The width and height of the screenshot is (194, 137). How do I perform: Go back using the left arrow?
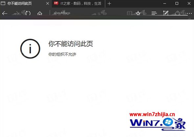[x=5, y=13]
